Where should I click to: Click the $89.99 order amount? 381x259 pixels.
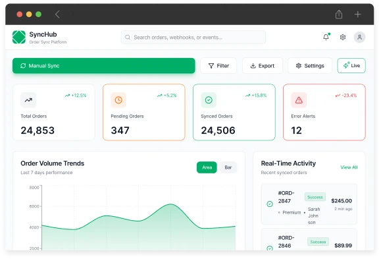coord(343,245)
